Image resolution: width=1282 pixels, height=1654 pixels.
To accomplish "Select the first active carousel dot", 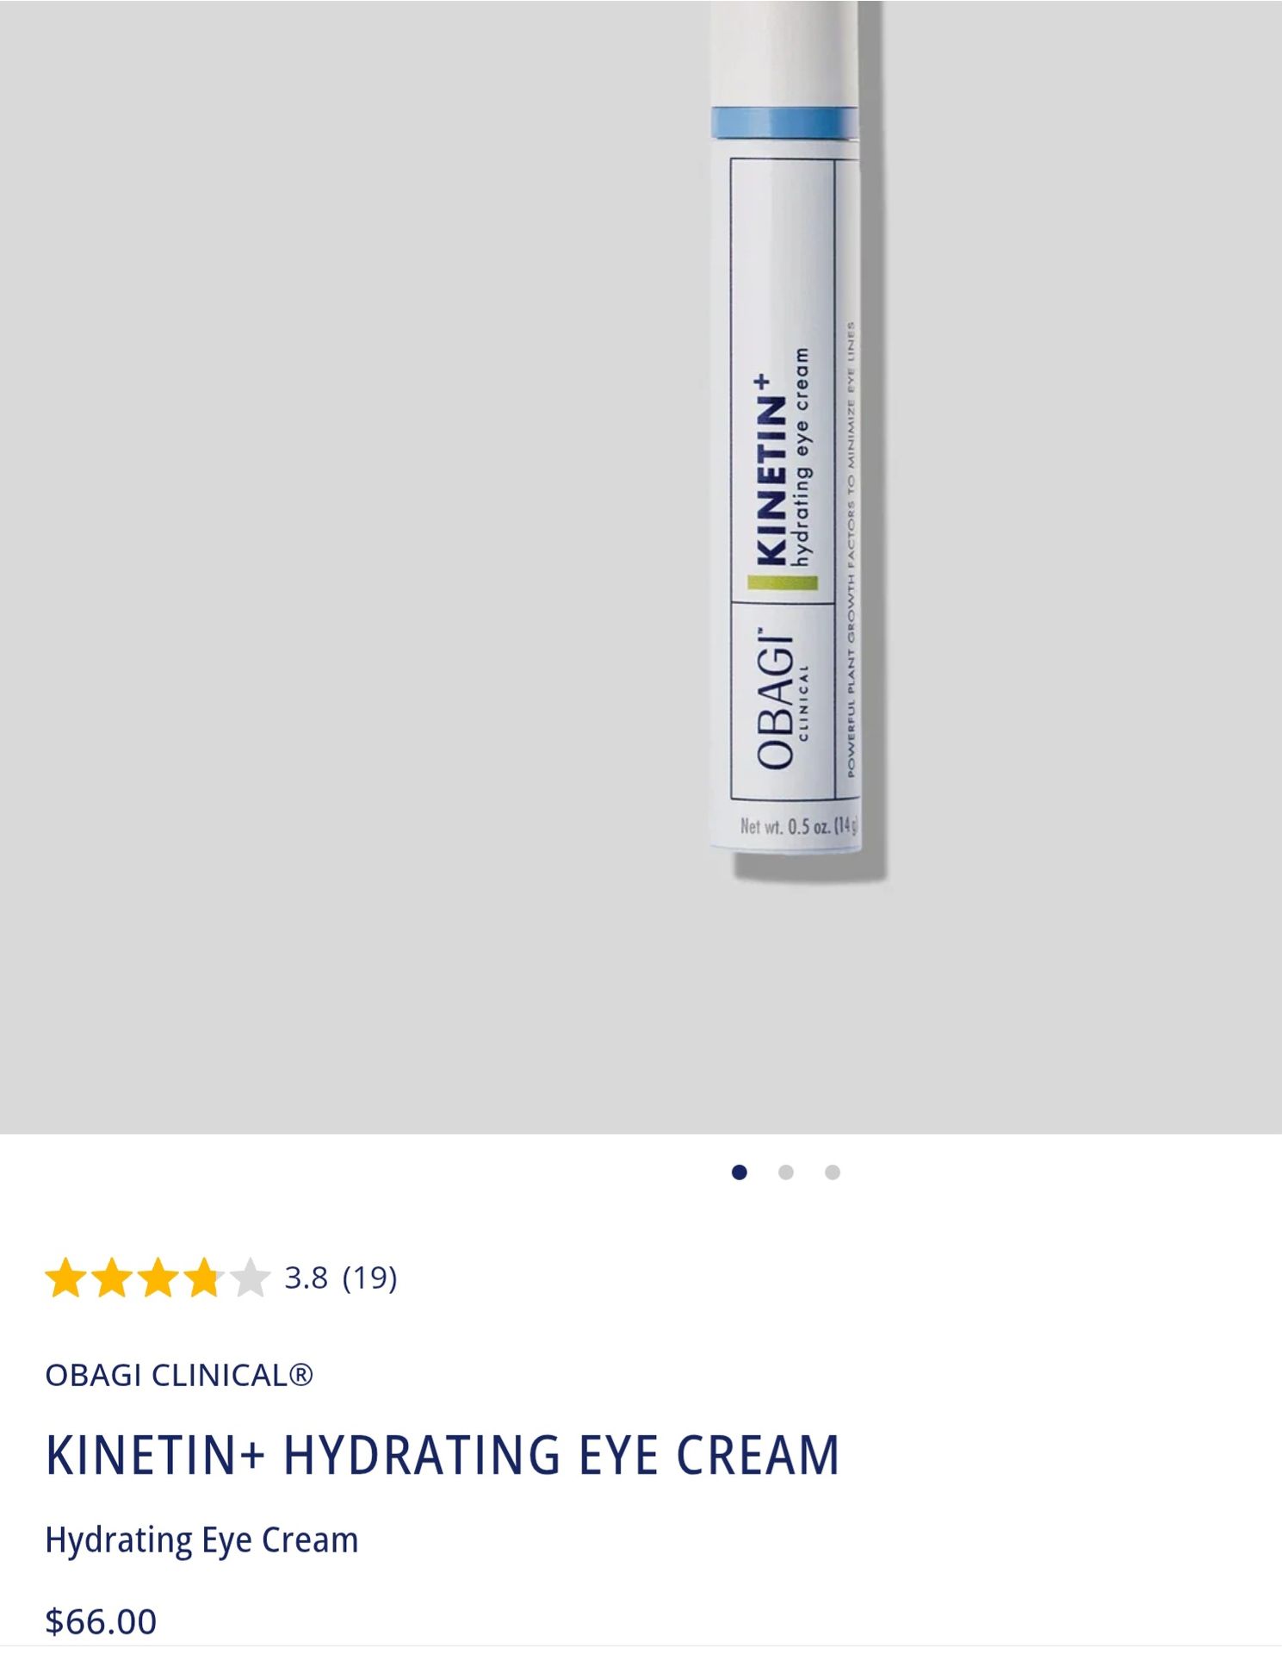I will coord(739,1172).
